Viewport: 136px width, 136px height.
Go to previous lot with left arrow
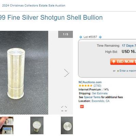pos(81,37)
